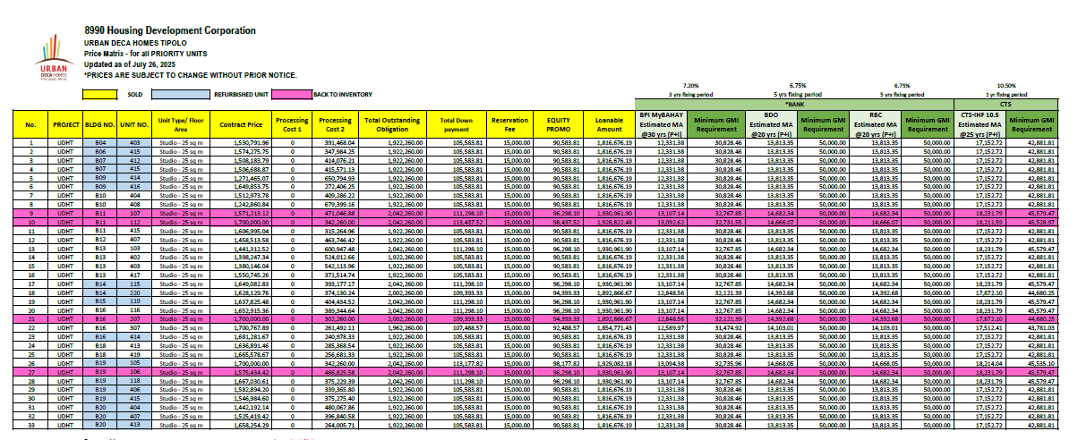Click the 'BDO Estimated MA' header

(769, 123)
